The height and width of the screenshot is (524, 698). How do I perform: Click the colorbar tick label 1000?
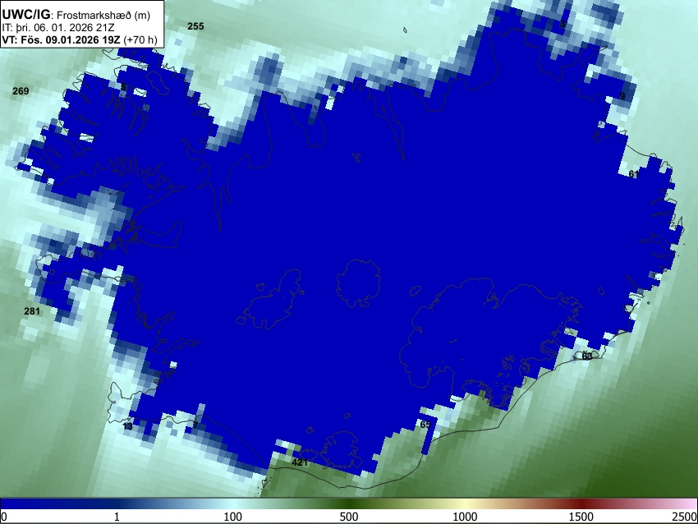coord(465,517)
